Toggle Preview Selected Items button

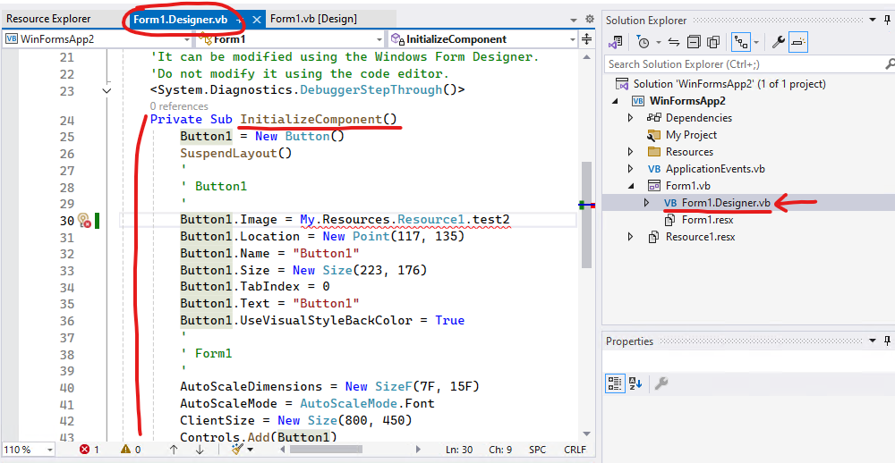pos(798,42)
